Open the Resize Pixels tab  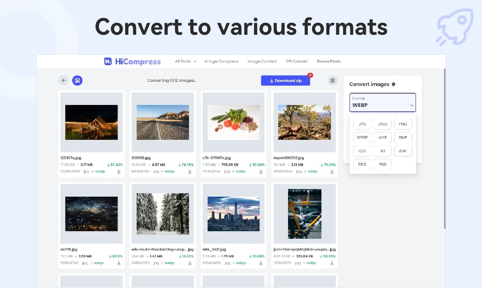329,61
